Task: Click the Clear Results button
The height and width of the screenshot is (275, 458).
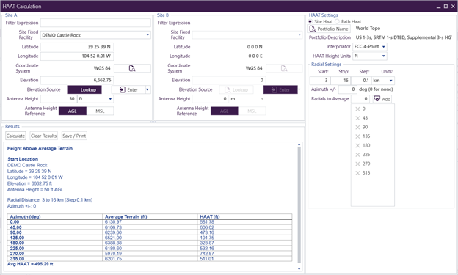Action: click(43, 136)
